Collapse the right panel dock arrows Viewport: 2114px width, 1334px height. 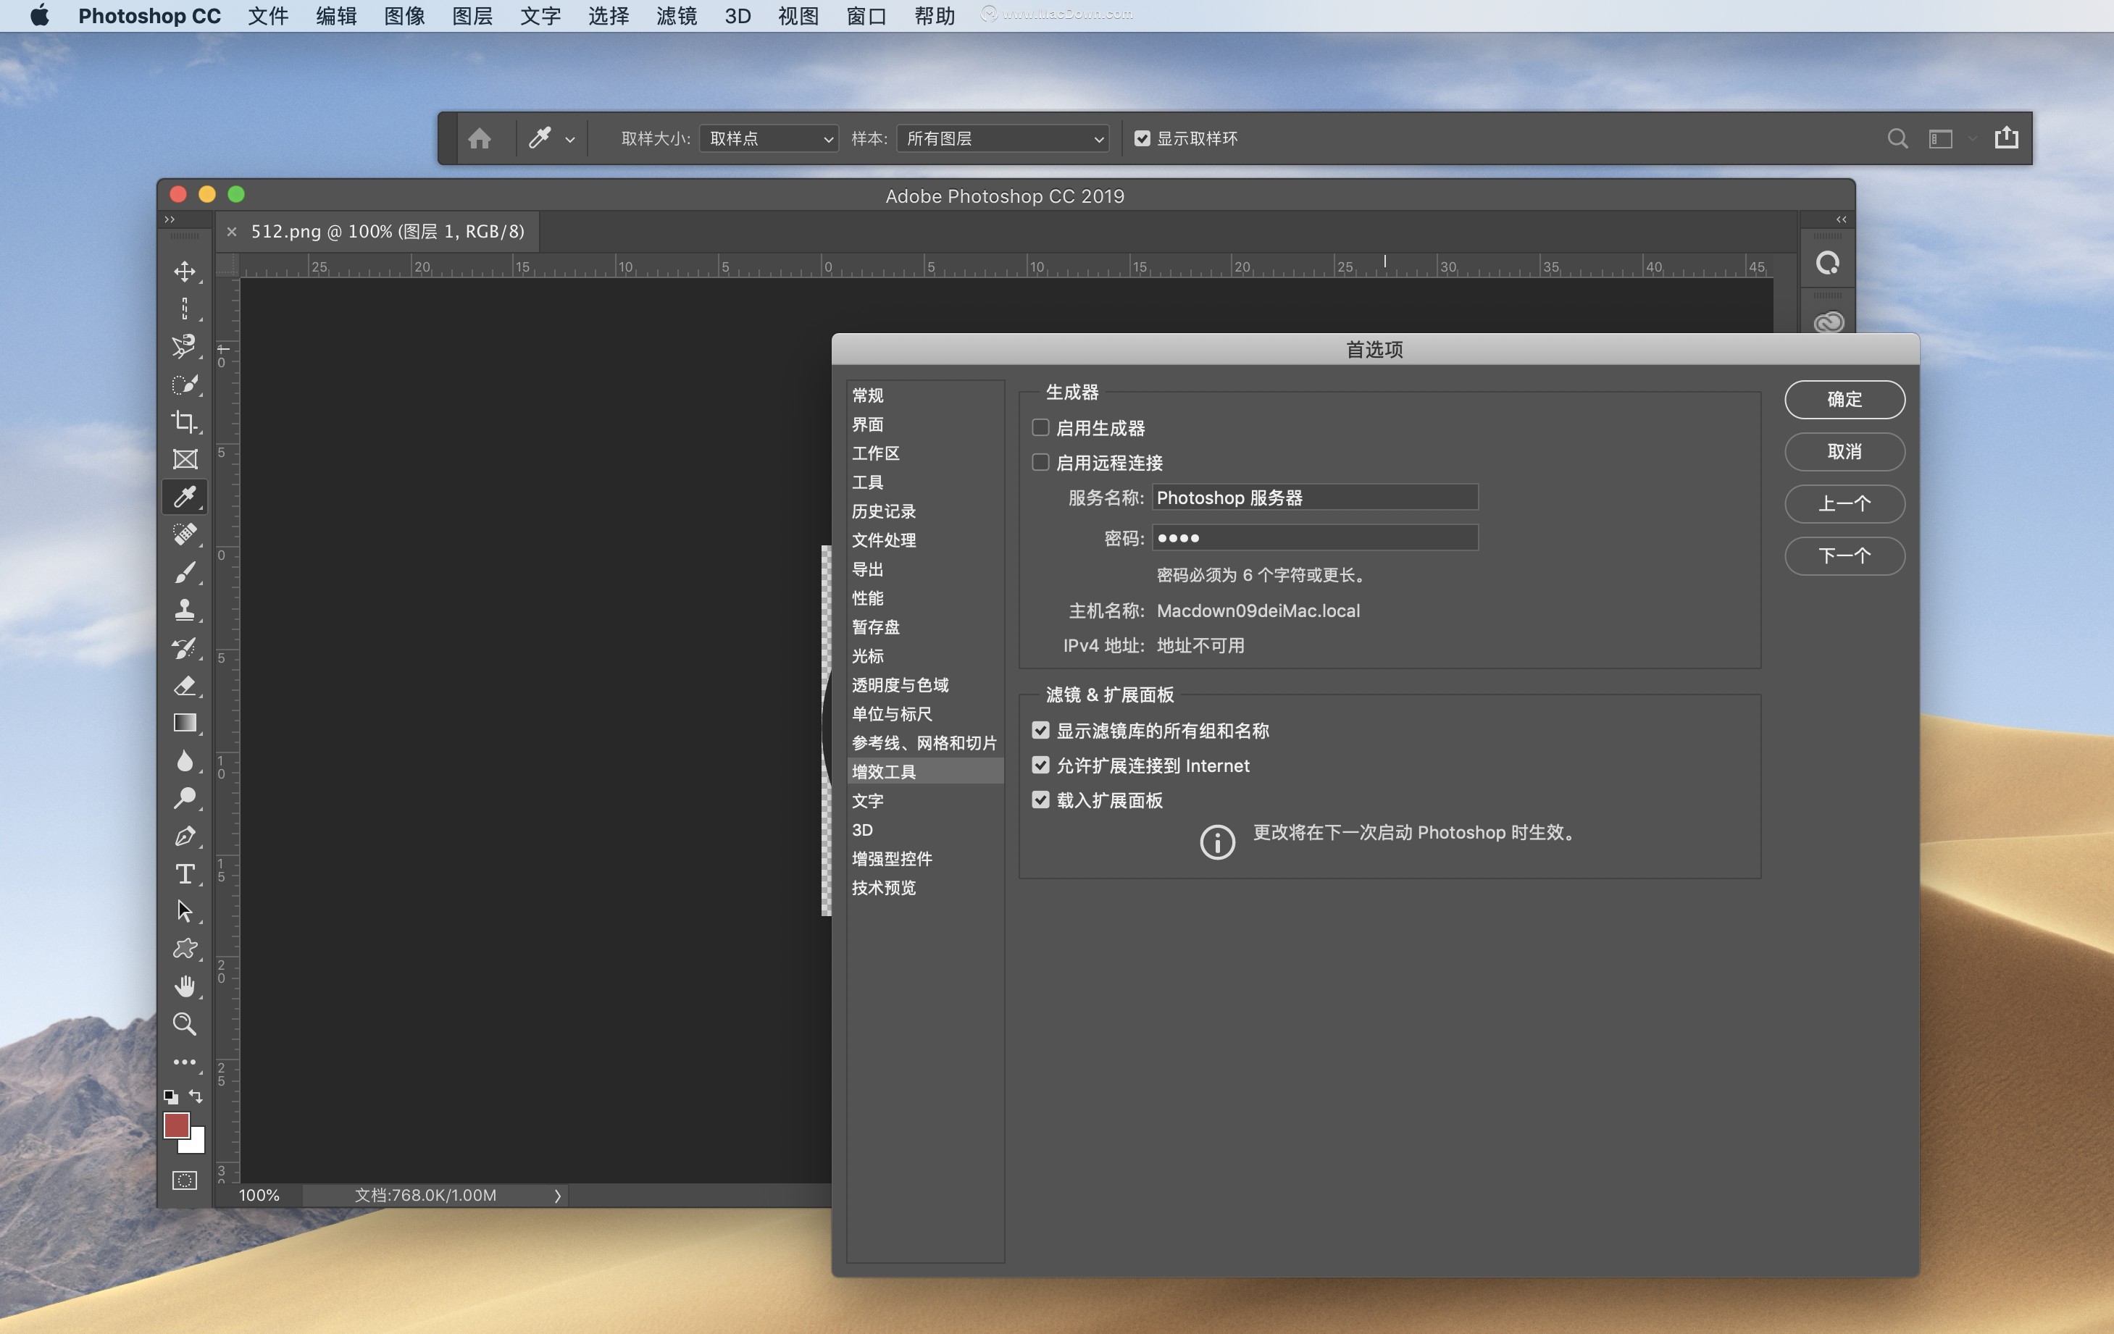[x=1841, y=219]
